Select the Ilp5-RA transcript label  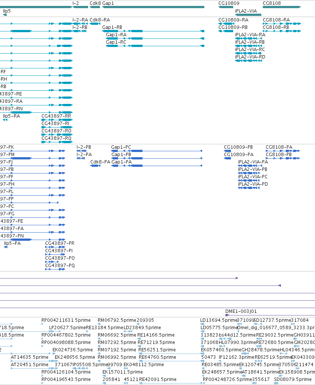[x=11, y=116]
